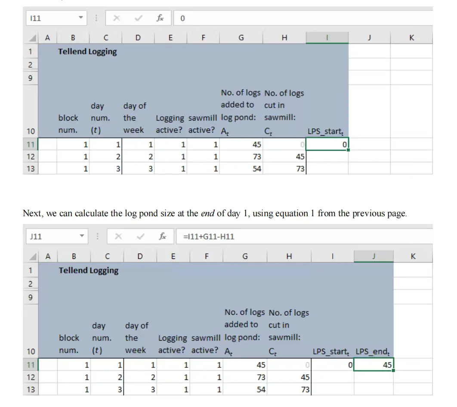457x407 pixels.
Task: Click the Enter (checkmark) icon beside the bottom formula bar
Action: 140,236
